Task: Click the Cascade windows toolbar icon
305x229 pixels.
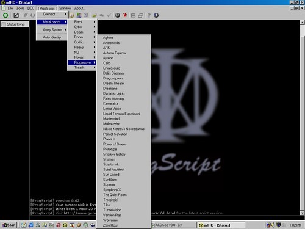Action: point(140,15)
